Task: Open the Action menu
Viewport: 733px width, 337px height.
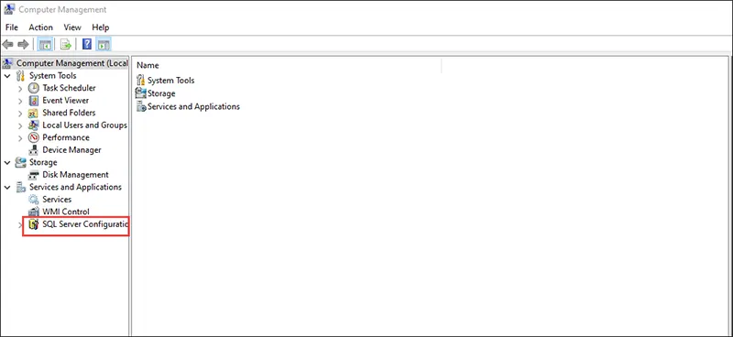Action: (x=40, y=27)
